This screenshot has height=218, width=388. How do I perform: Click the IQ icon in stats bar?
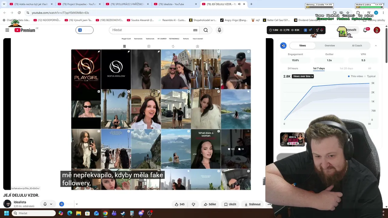[x=305, y=30]
